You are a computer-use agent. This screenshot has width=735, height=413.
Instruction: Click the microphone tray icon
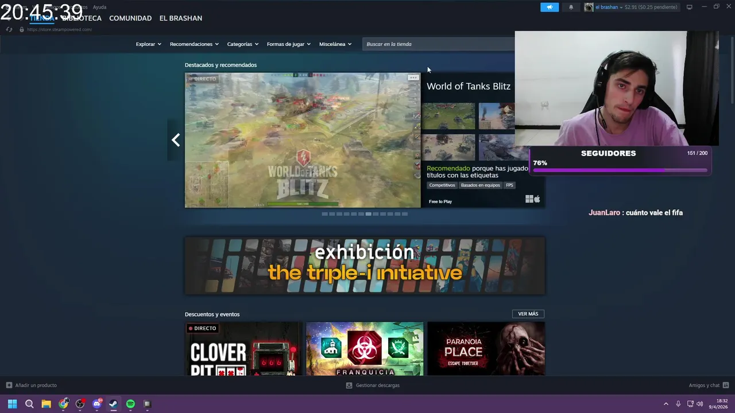(678, 404)
